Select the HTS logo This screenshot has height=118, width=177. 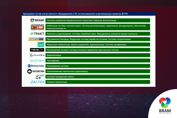[x=40, y=77]
